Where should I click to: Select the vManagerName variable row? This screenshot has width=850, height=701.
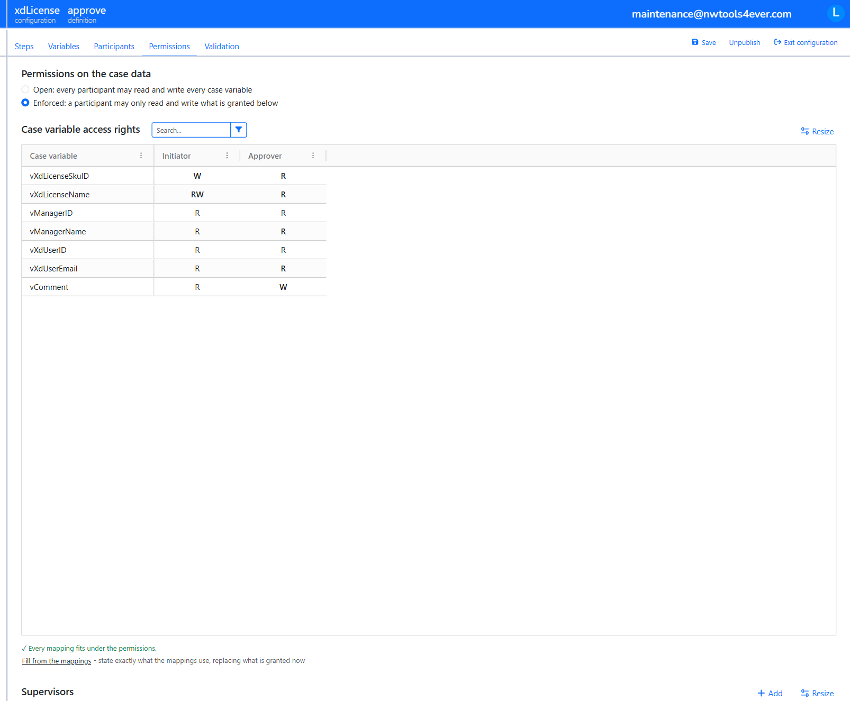(x=58, y=231)
